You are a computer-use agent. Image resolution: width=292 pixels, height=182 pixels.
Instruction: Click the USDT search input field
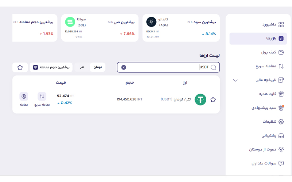coord(168,67)
